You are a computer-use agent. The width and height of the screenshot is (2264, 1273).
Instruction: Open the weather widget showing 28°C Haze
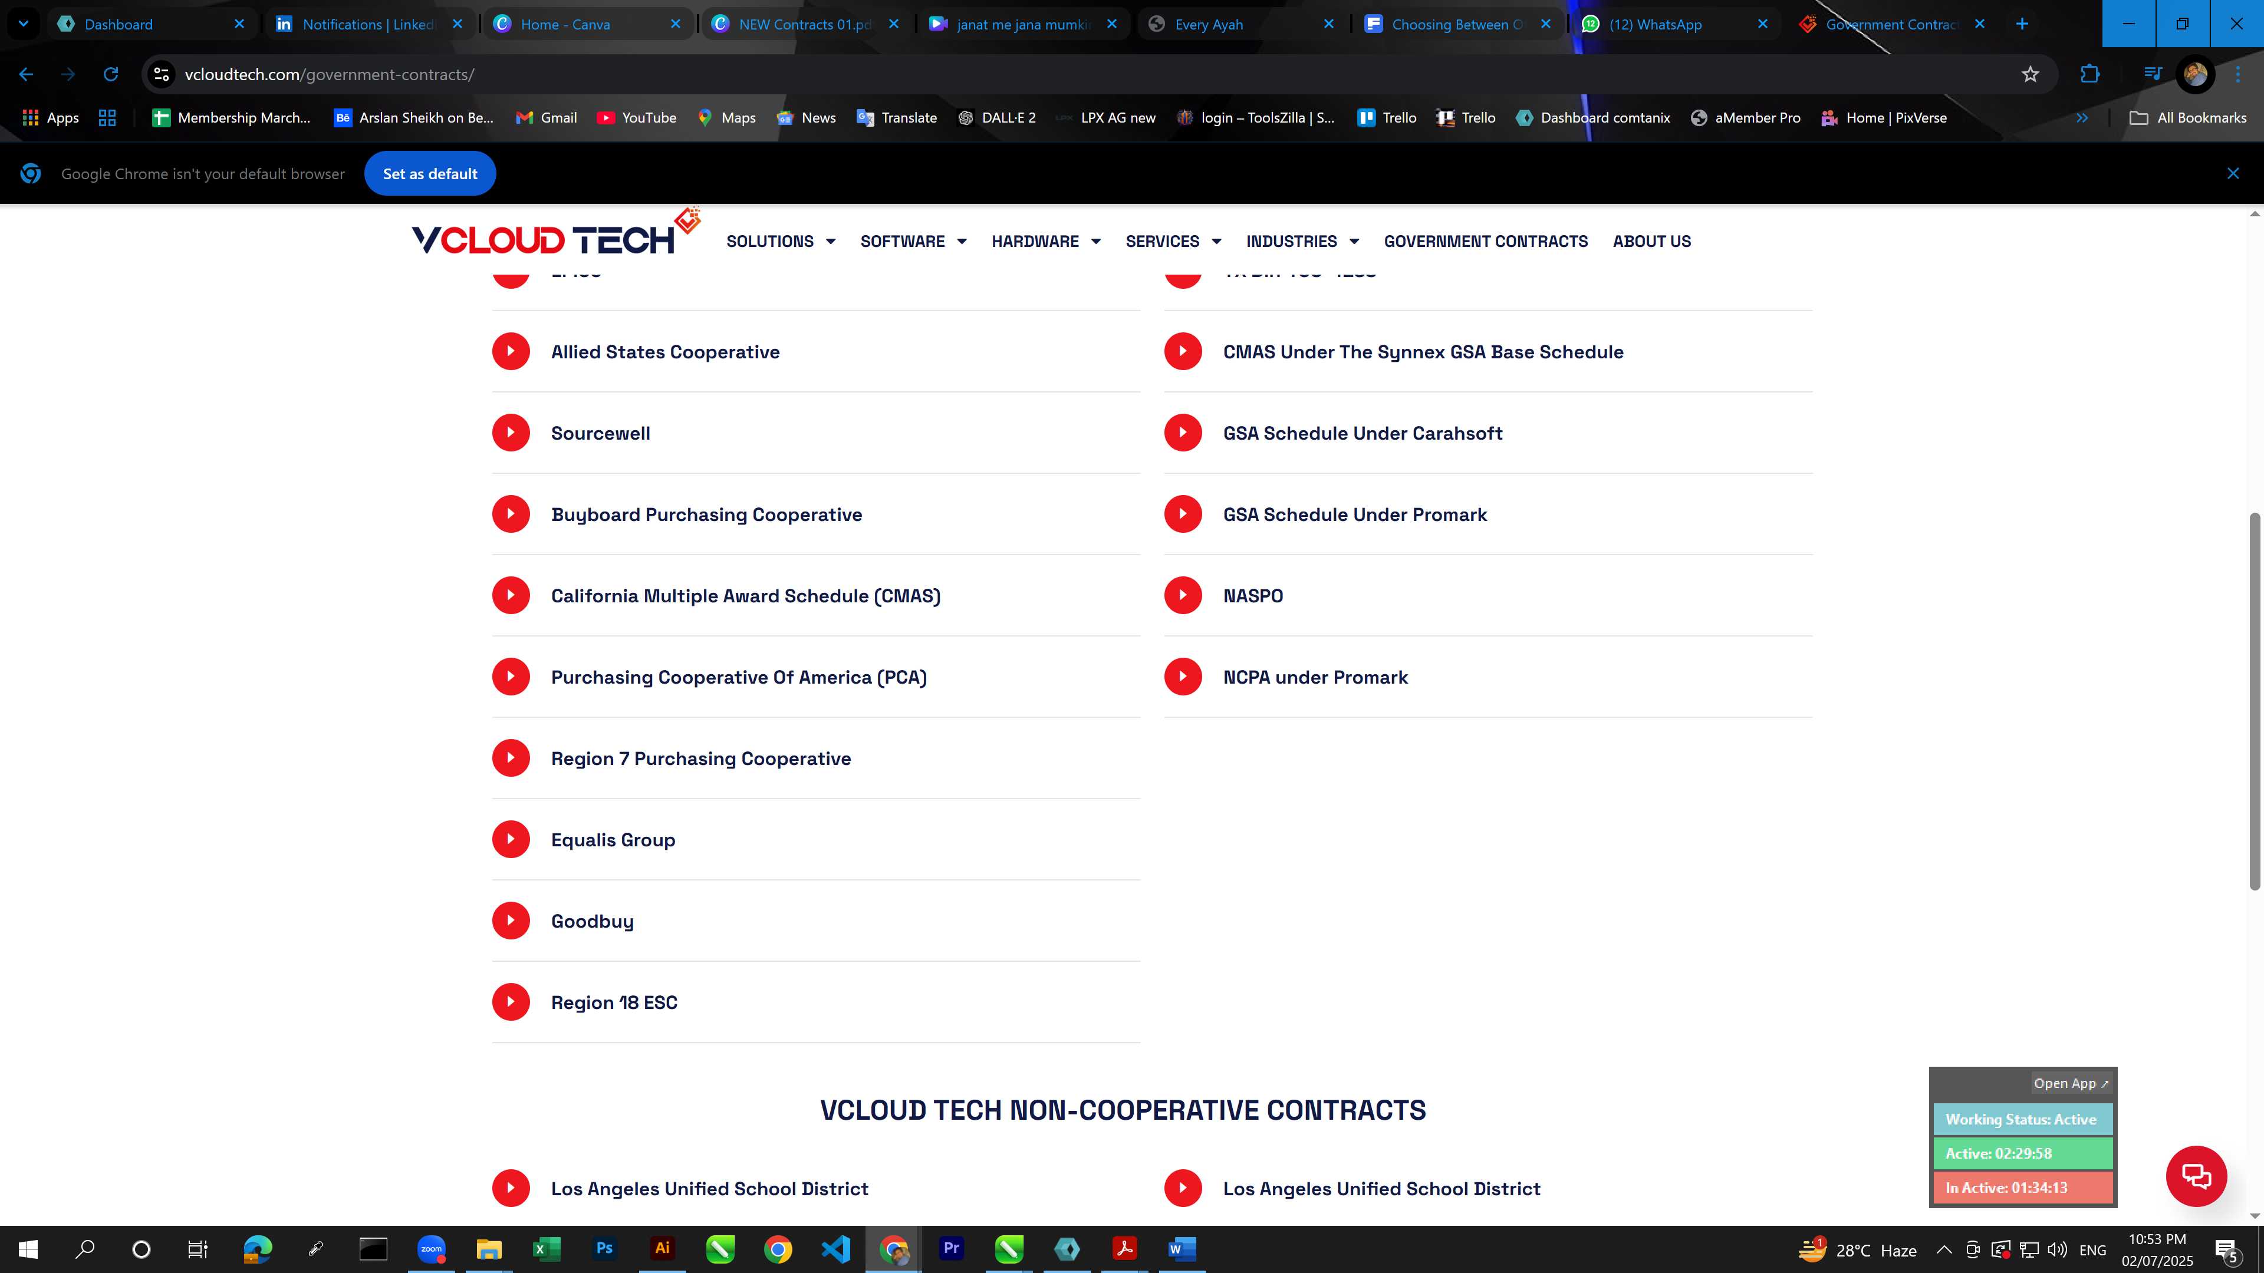[1857, 1249]
